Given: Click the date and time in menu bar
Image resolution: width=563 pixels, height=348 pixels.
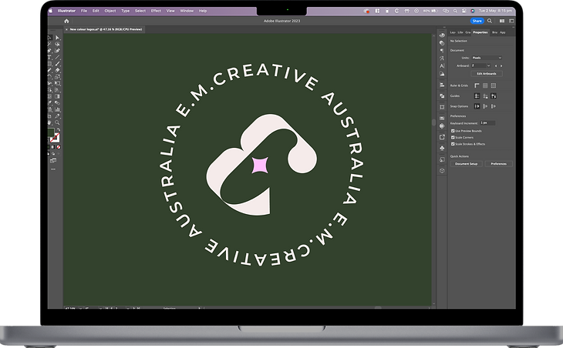Looking at the screenshot, I should [495, 11].
